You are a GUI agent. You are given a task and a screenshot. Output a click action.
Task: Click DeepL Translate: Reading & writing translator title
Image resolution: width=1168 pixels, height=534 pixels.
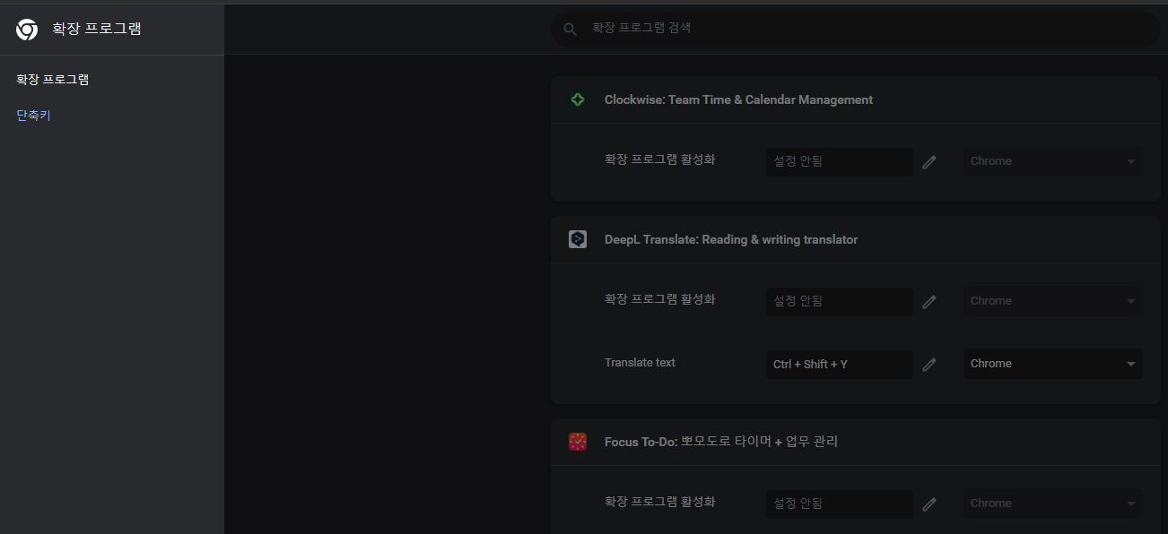tap(731, 239)
